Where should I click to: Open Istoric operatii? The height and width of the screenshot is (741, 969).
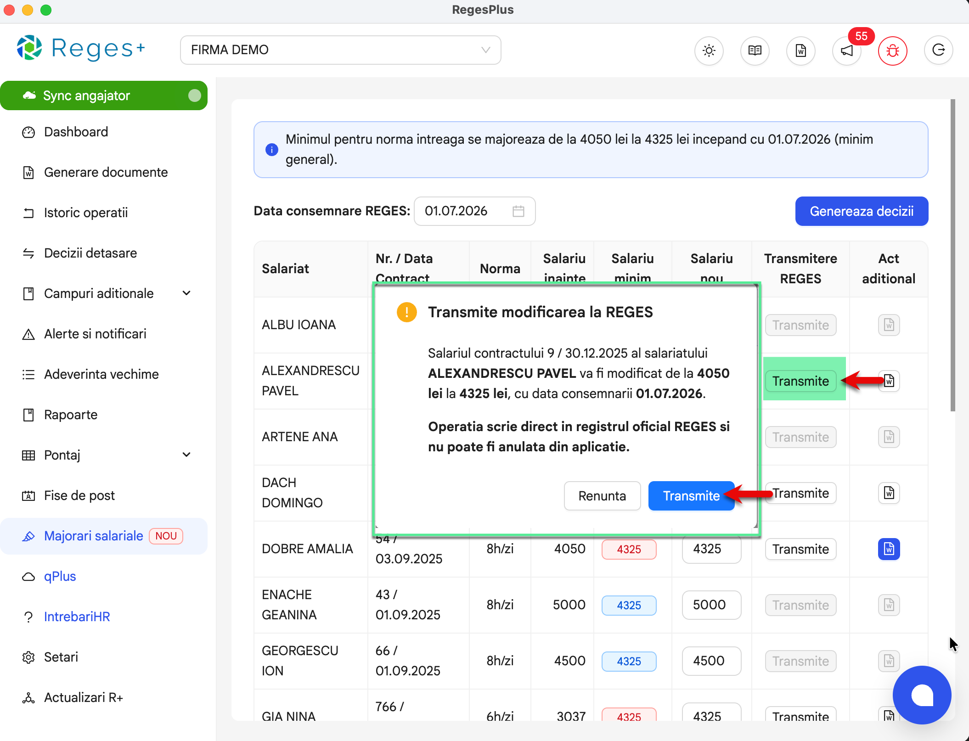(104, 213)
